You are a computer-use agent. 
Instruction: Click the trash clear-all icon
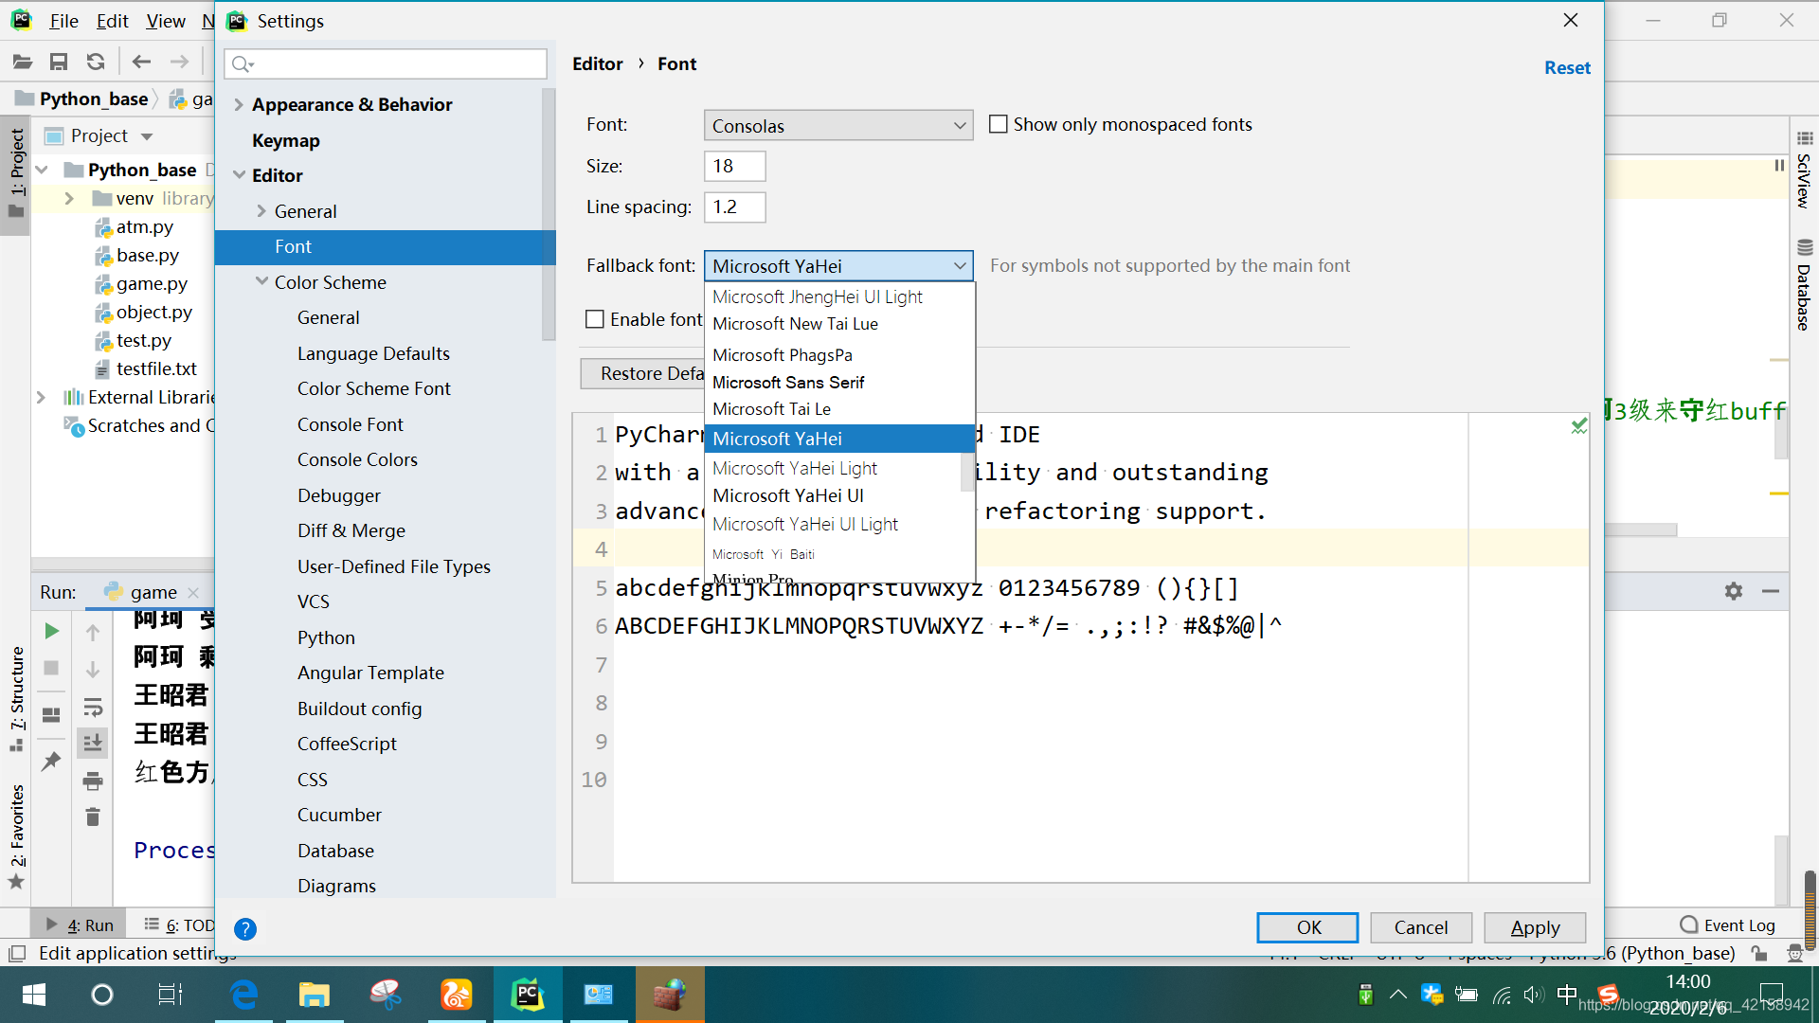tap(93, 817)
